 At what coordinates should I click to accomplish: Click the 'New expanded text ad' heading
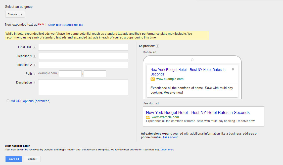(x=21, y=25)
